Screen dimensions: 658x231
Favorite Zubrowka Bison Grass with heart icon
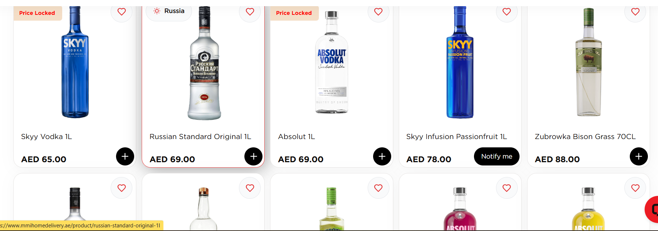635,12
